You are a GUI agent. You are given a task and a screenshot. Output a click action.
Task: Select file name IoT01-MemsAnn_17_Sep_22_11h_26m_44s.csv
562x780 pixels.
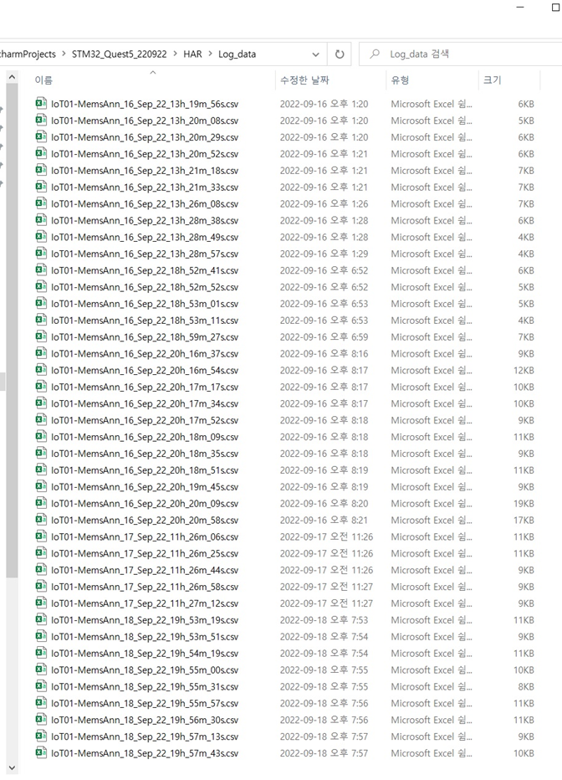[x=145, y=571]
